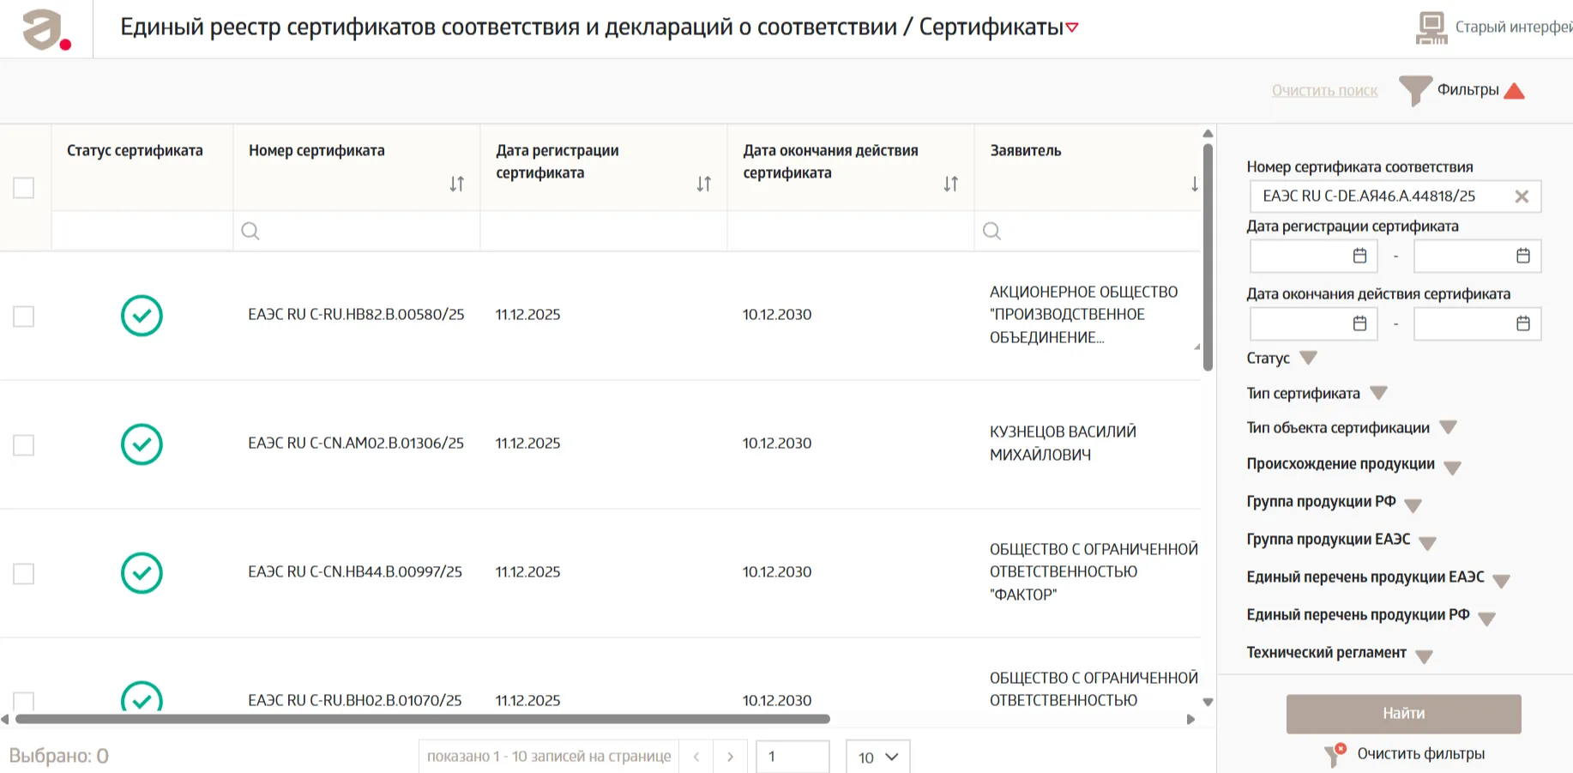
Task: Clear the certificate number field via X icon
Action: pos(1522,196)
